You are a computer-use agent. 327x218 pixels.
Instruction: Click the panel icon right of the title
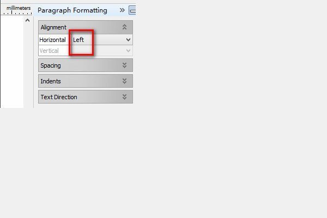[132, 10]
